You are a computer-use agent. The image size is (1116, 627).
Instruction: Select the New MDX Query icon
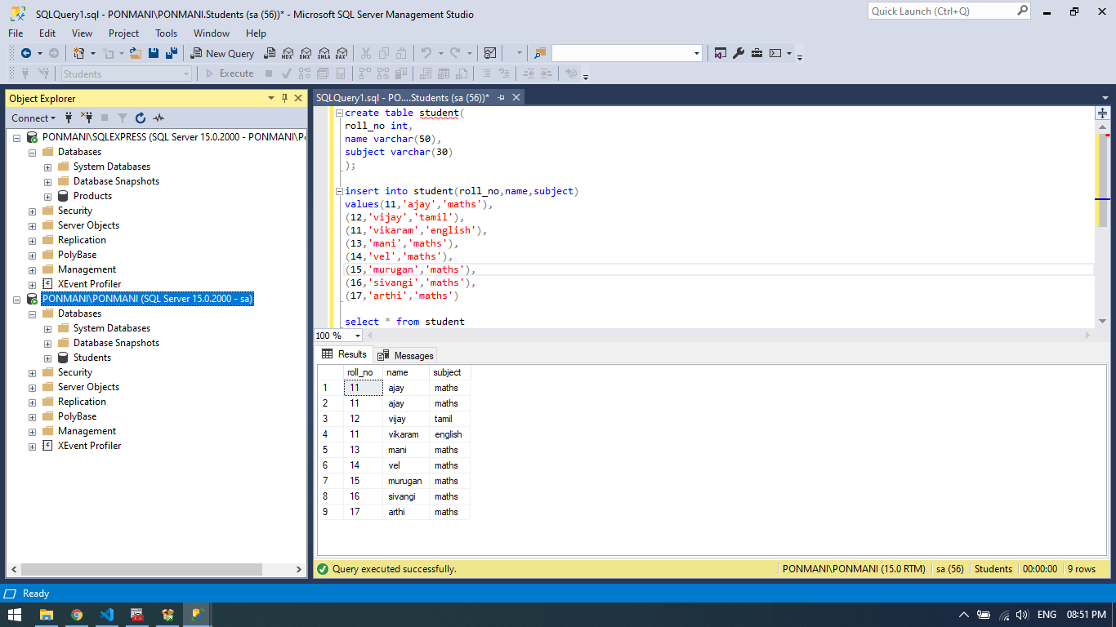(288, 52)
